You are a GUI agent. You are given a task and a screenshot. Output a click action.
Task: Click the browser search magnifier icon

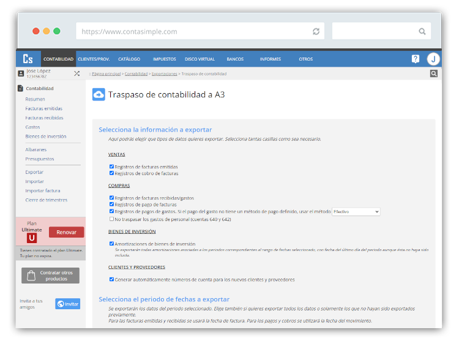pos(422,31)
